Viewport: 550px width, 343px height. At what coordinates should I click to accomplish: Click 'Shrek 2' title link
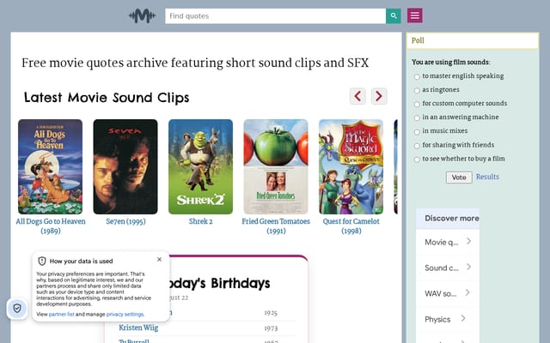[x=200, y=221]
